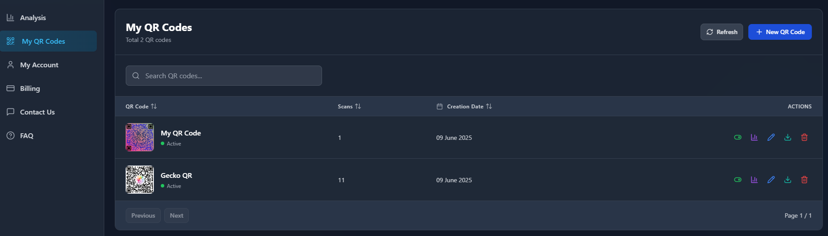Toggle active status of My QR Code

(x=738, y=137)
